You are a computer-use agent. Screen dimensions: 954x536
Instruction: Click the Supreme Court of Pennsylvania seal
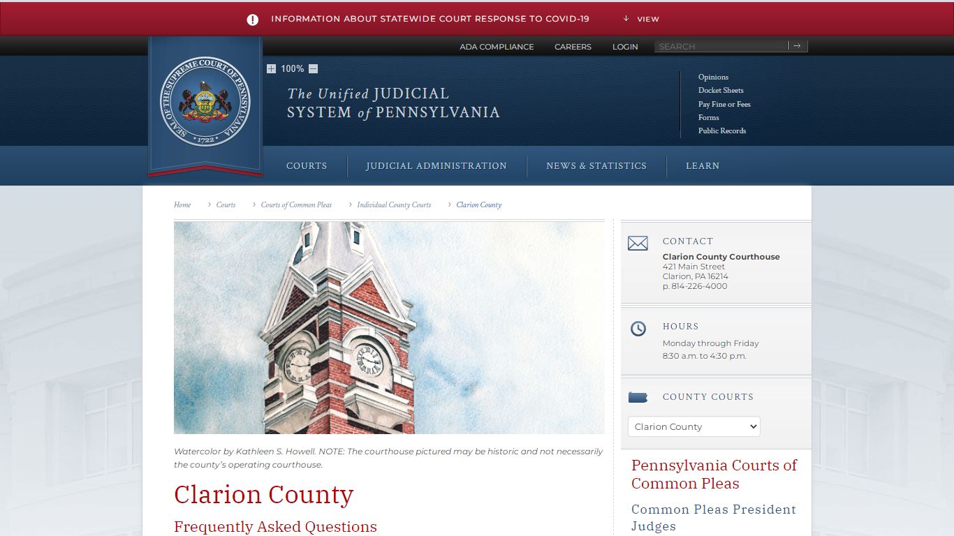205,102
